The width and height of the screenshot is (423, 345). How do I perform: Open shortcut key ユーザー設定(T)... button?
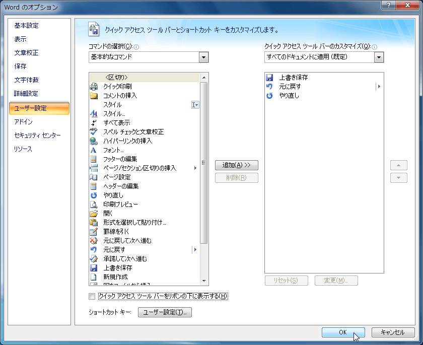(x=165, y=312)
